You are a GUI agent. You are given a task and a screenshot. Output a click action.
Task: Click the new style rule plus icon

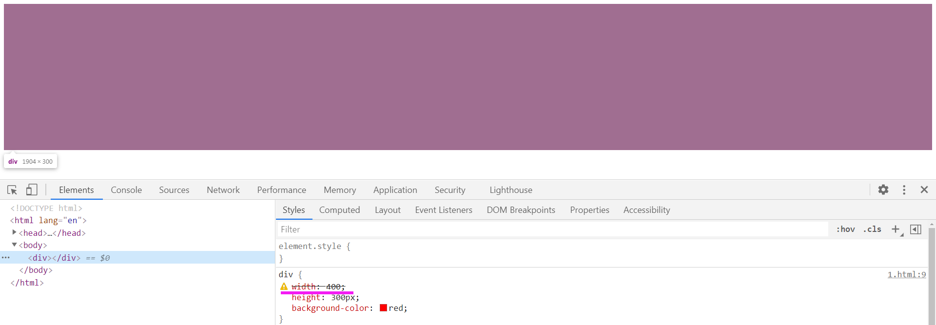click(896, 229)
